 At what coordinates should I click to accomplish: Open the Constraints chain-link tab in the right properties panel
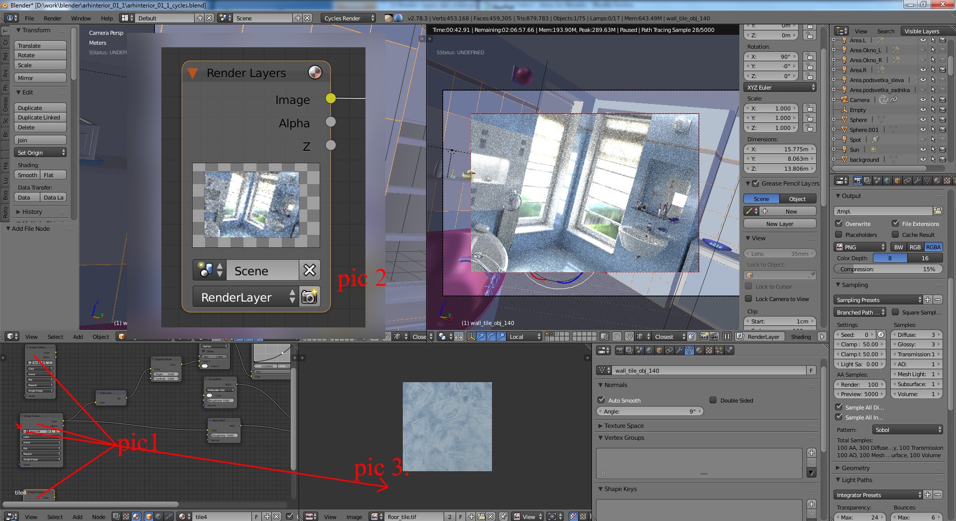(907, 181)
